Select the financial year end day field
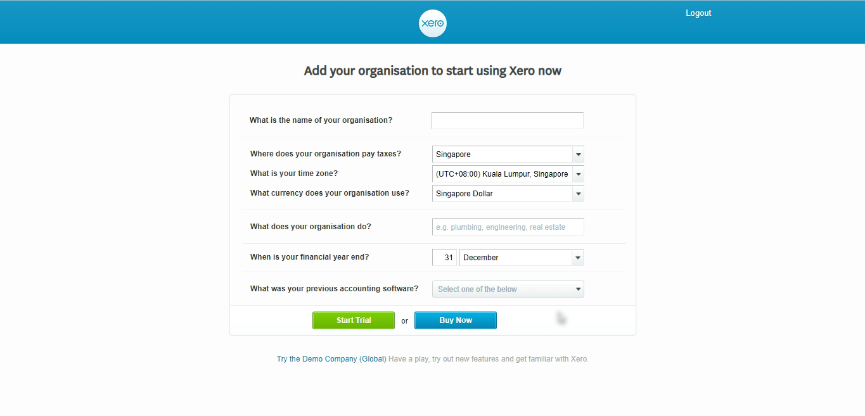This screenshot has height=416, width=865. tap(444, 258)
